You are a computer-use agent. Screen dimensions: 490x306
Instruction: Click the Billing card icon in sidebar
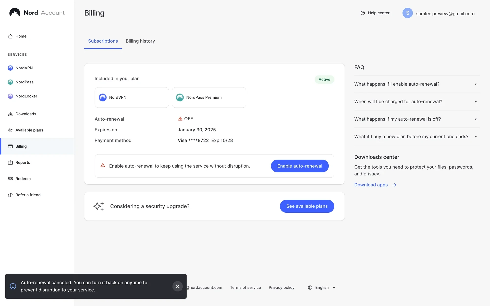(10, 146)
